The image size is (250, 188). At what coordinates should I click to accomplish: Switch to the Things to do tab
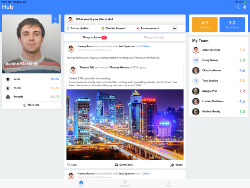point(154,38)
